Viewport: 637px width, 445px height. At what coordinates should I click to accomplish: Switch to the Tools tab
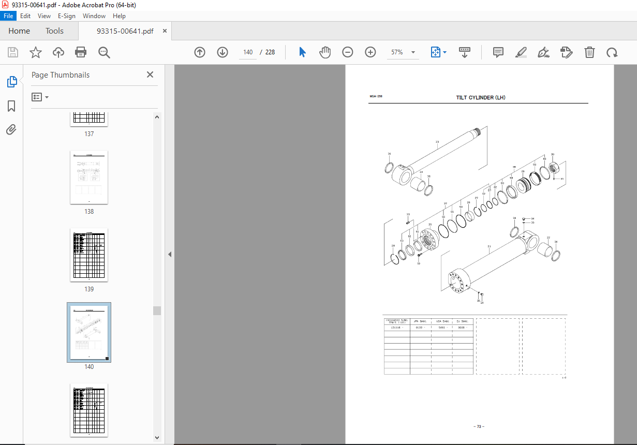coord(54,31)
